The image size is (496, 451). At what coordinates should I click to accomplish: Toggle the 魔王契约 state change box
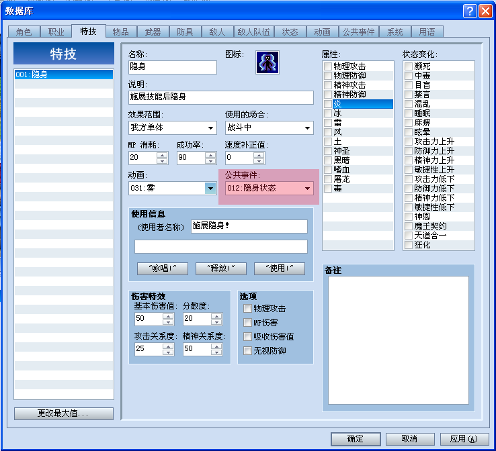409,226
